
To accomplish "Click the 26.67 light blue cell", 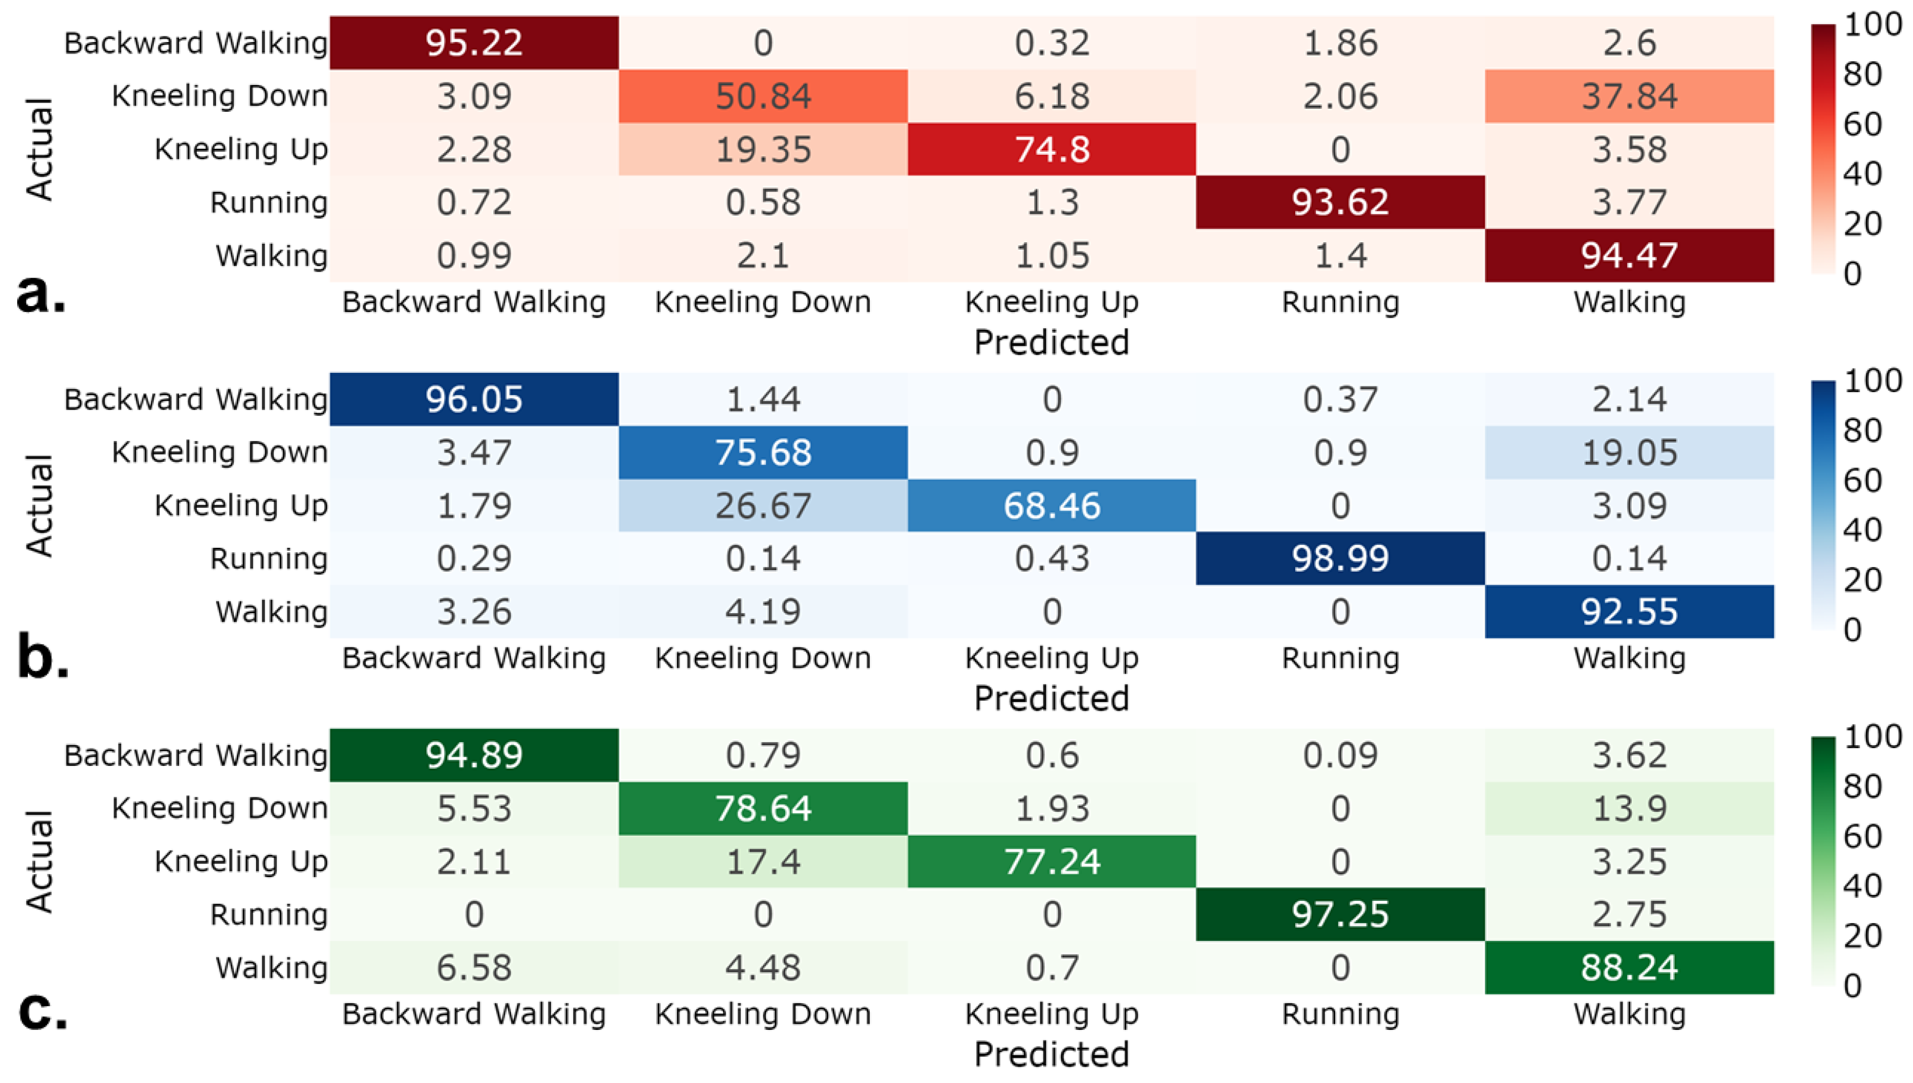I will (763, 506).
